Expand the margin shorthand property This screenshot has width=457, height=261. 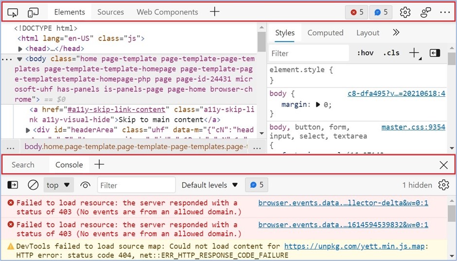pyautogui.click(x=318, y=104)
